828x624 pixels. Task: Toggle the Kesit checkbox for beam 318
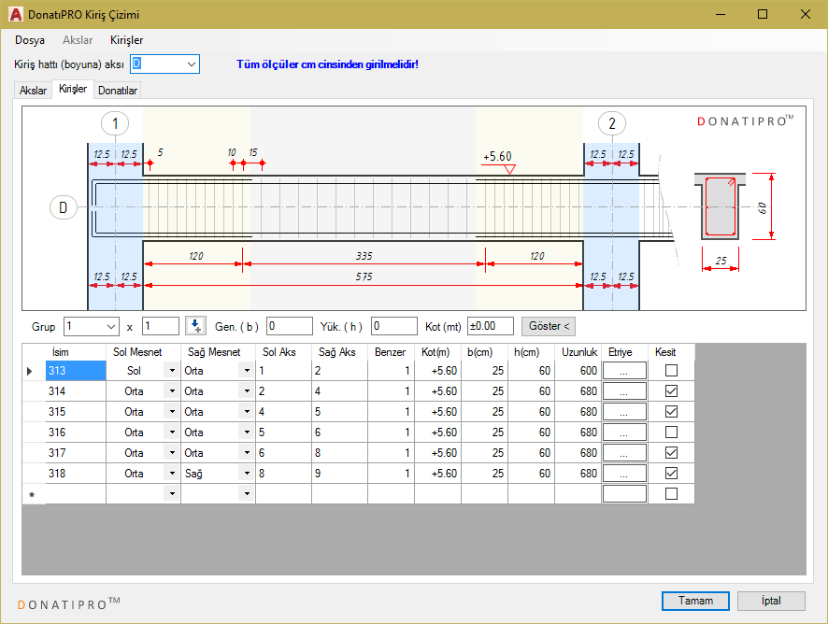[671, 474]
